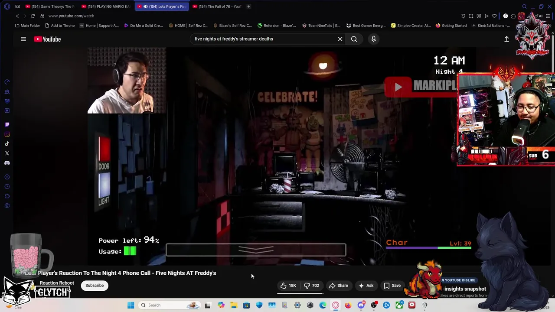Screen dimensions: 555x312
Task: Click the Windows taskbar Search box
Action: pos(169,305)
